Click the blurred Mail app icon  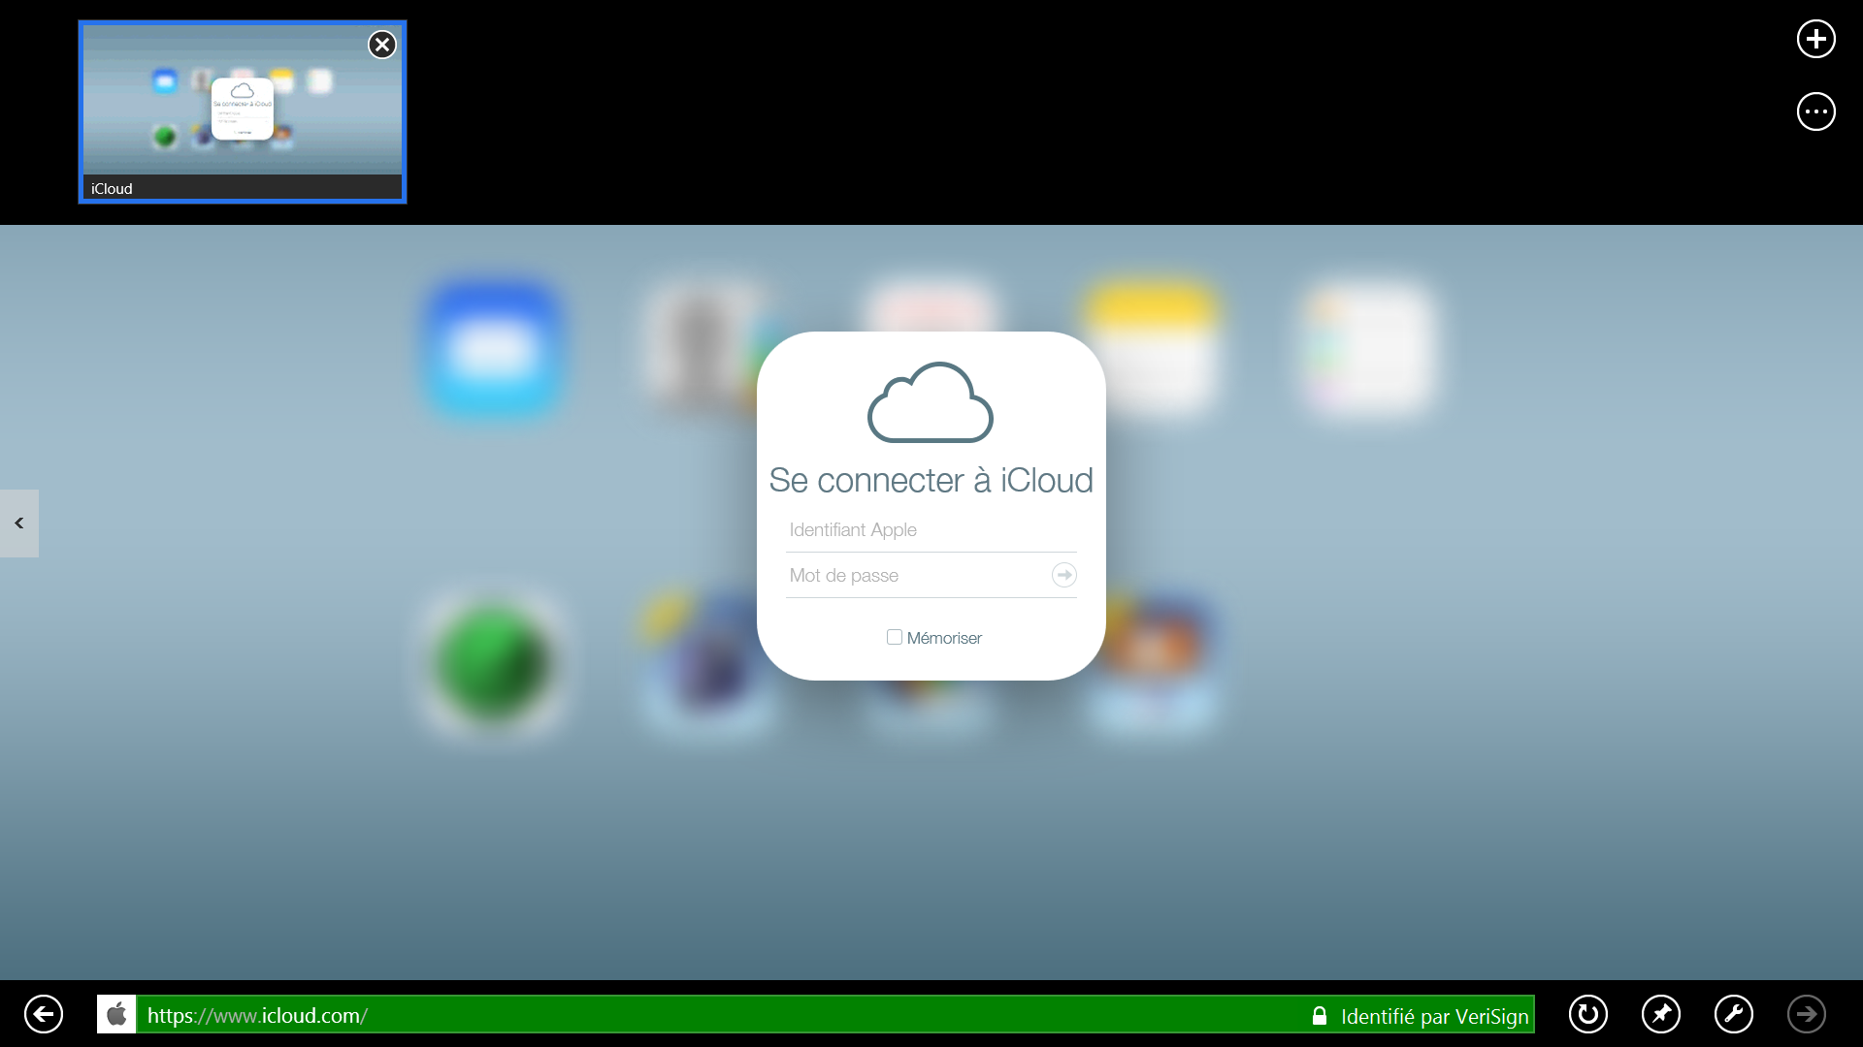point(494,350)
